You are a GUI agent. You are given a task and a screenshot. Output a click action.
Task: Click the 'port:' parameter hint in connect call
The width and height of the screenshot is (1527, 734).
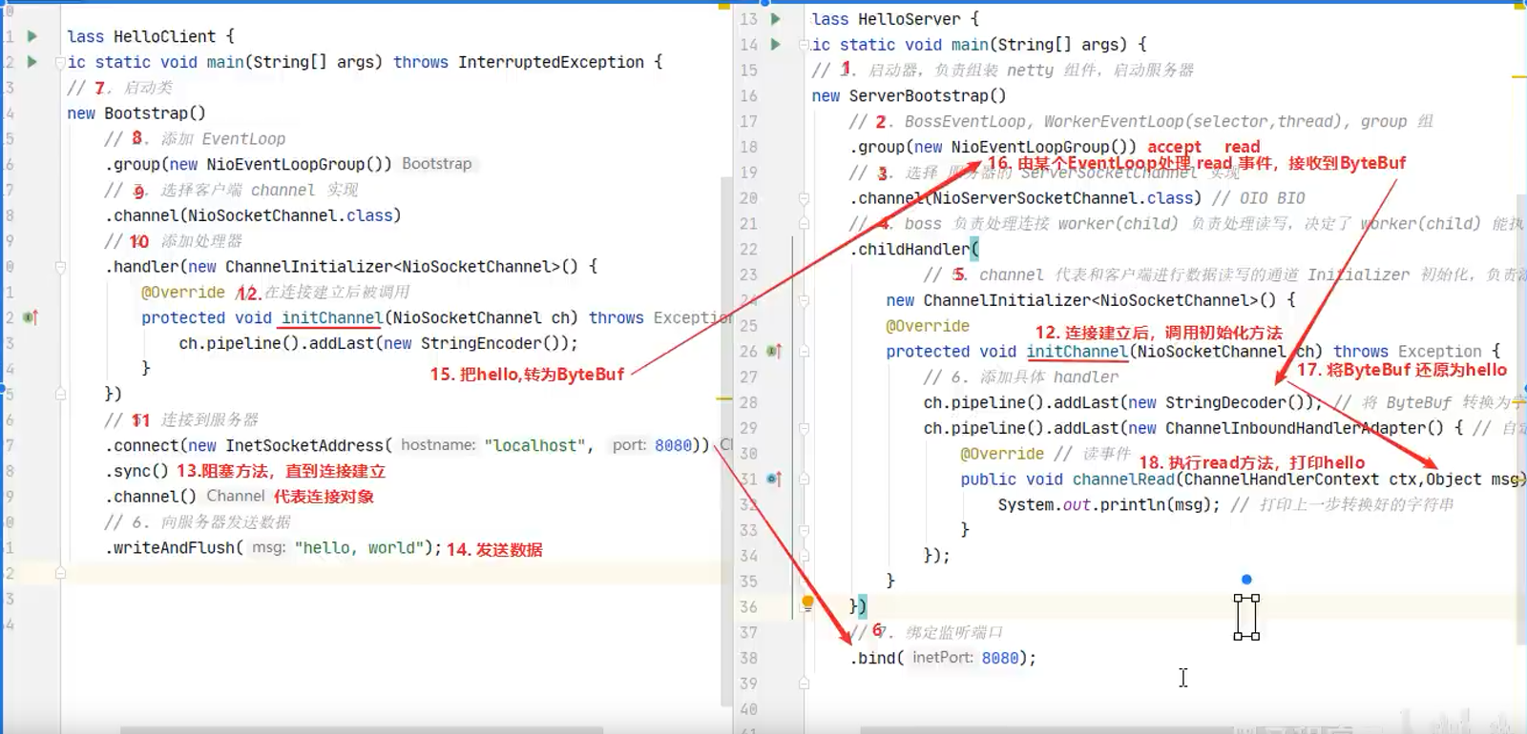[x=629, y=445]
